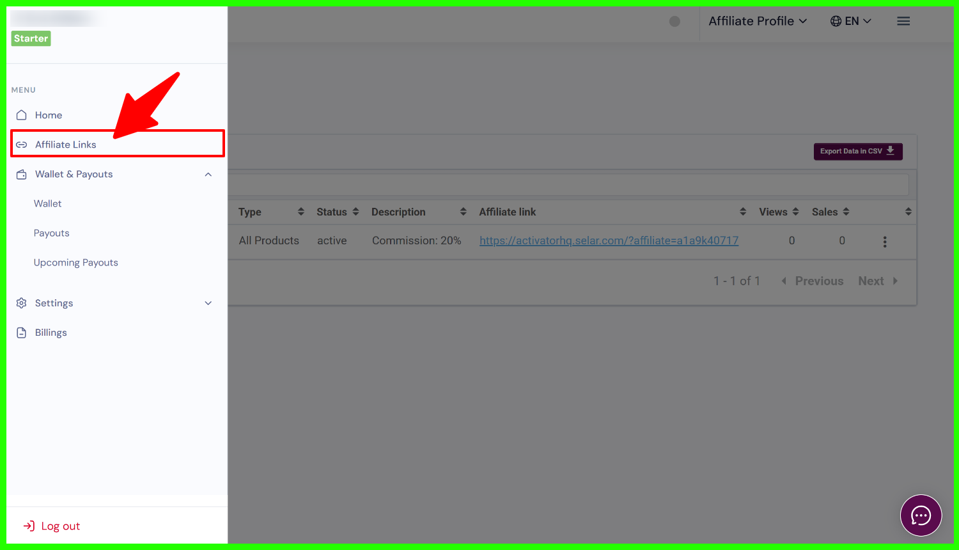Click the Next pagination button
This screenshot has height=550, width=959.
877,281
